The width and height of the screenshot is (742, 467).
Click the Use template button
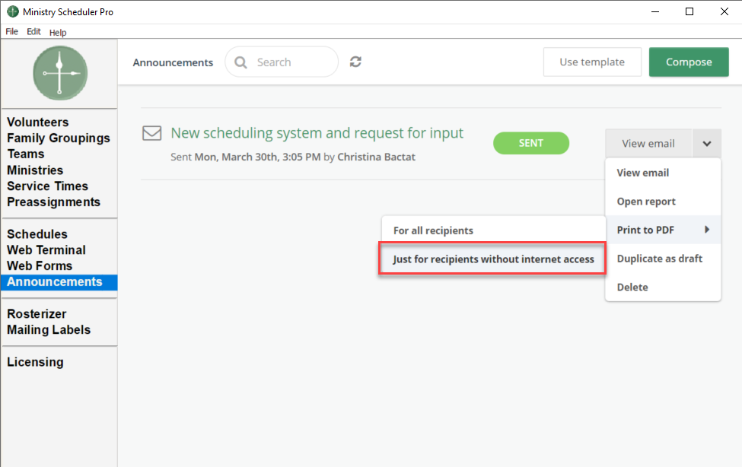coord(591,62)
